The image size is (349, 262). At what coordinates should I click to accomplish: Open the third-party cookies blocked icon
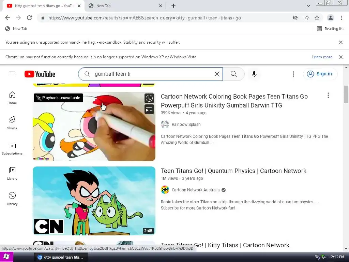(295, 18)
